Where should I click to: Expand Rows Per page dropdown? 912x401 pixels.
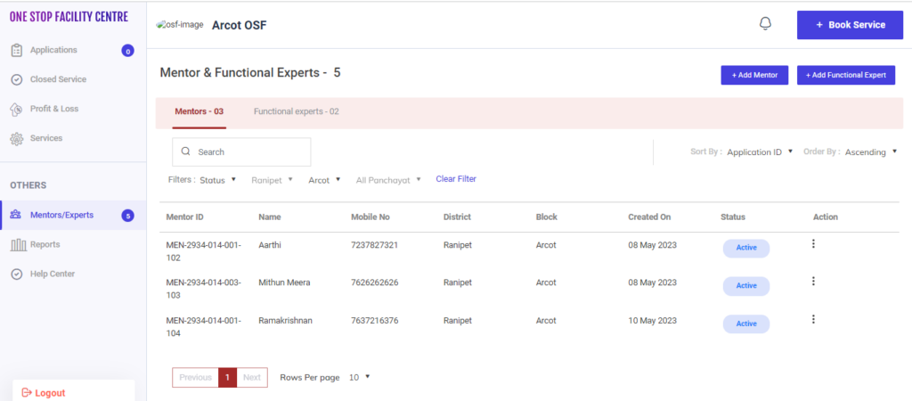[359, 377]
